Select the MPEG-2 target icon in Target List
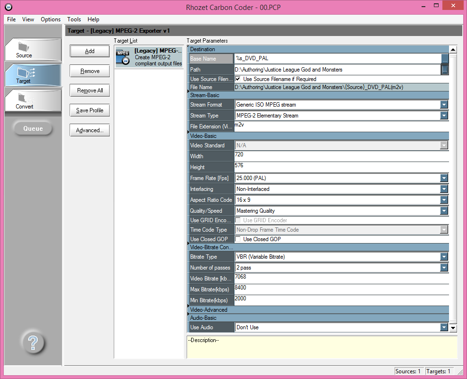This screenshot has height=379, width=467. click(x=123, y=57)
